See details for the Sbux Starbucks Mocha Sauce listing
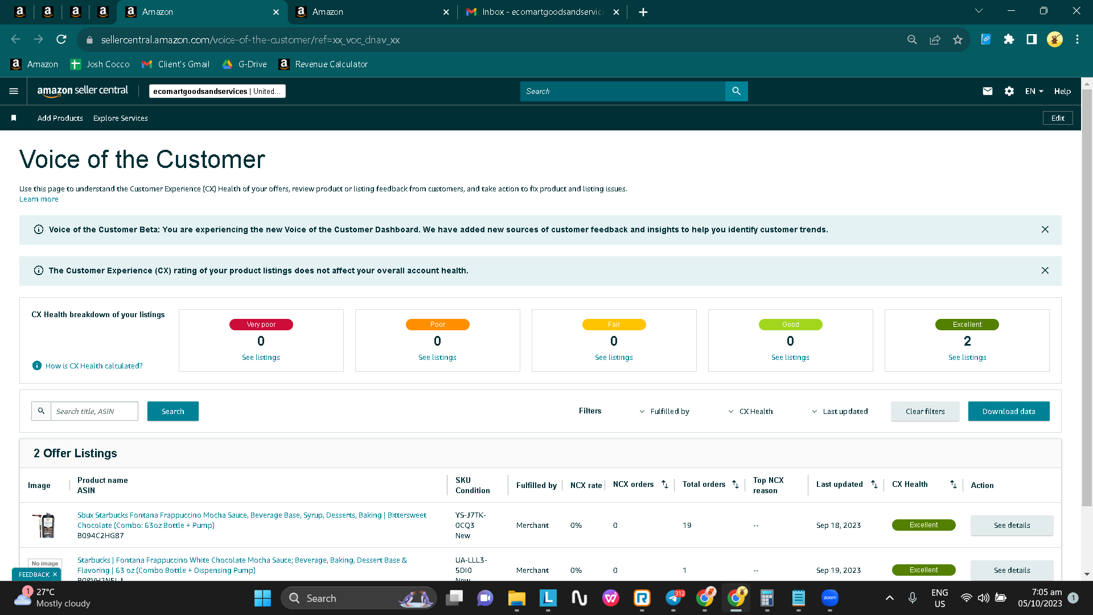This screenshot has height=615, width=1093. tap(1012, 525)
